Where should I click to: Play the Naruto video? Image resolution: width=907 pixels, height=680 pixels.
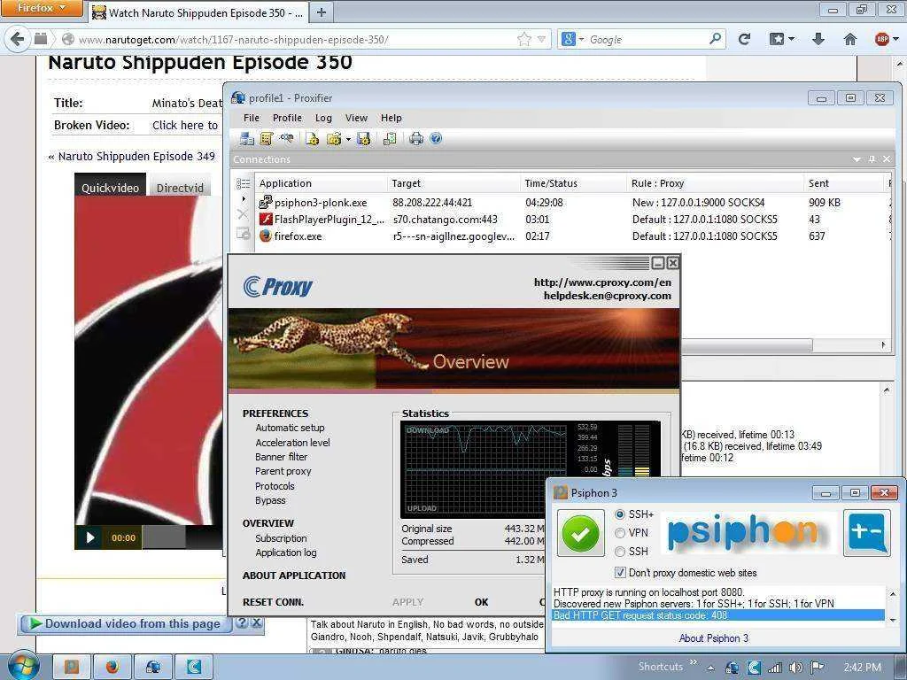pos(90,537)
